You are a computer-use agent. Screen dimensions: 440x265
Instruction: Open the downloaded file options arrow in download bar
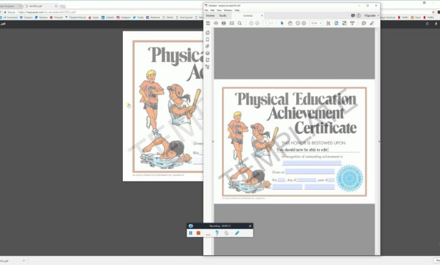pyautogui.click(x=24, y=261)
